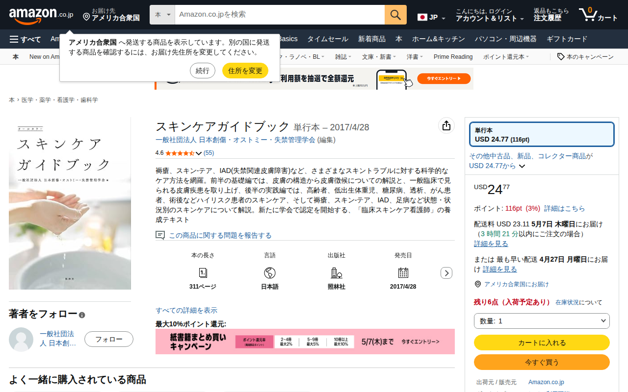Click the star rating icons
This screenshot has width=628, height=392.
point(180,153)
